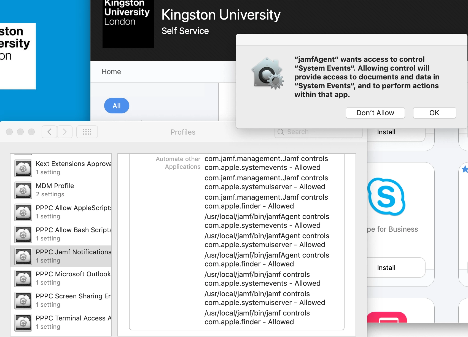468x337 pixels.
Task: Click the Search field in the Profiles window
Action: pos(318,132)
